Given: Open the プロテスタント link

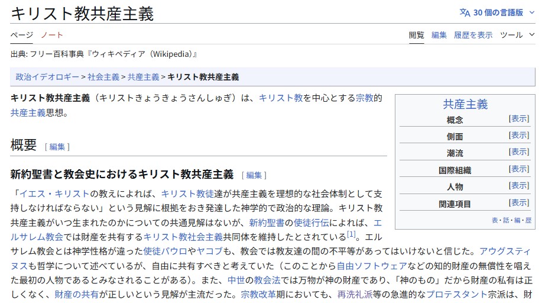Looking at the screenshot, I should pos(457,295).
